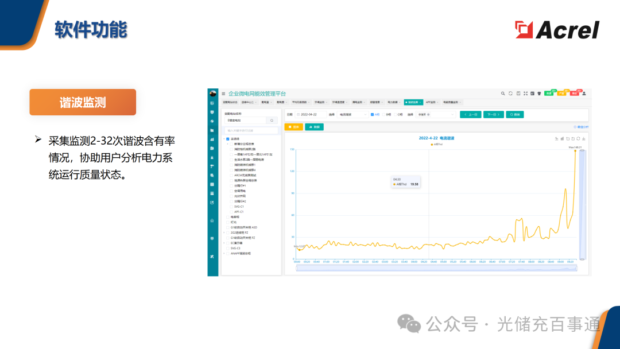Enable the B相 phase checkbox
620x349 pixels.
(383, 115)
